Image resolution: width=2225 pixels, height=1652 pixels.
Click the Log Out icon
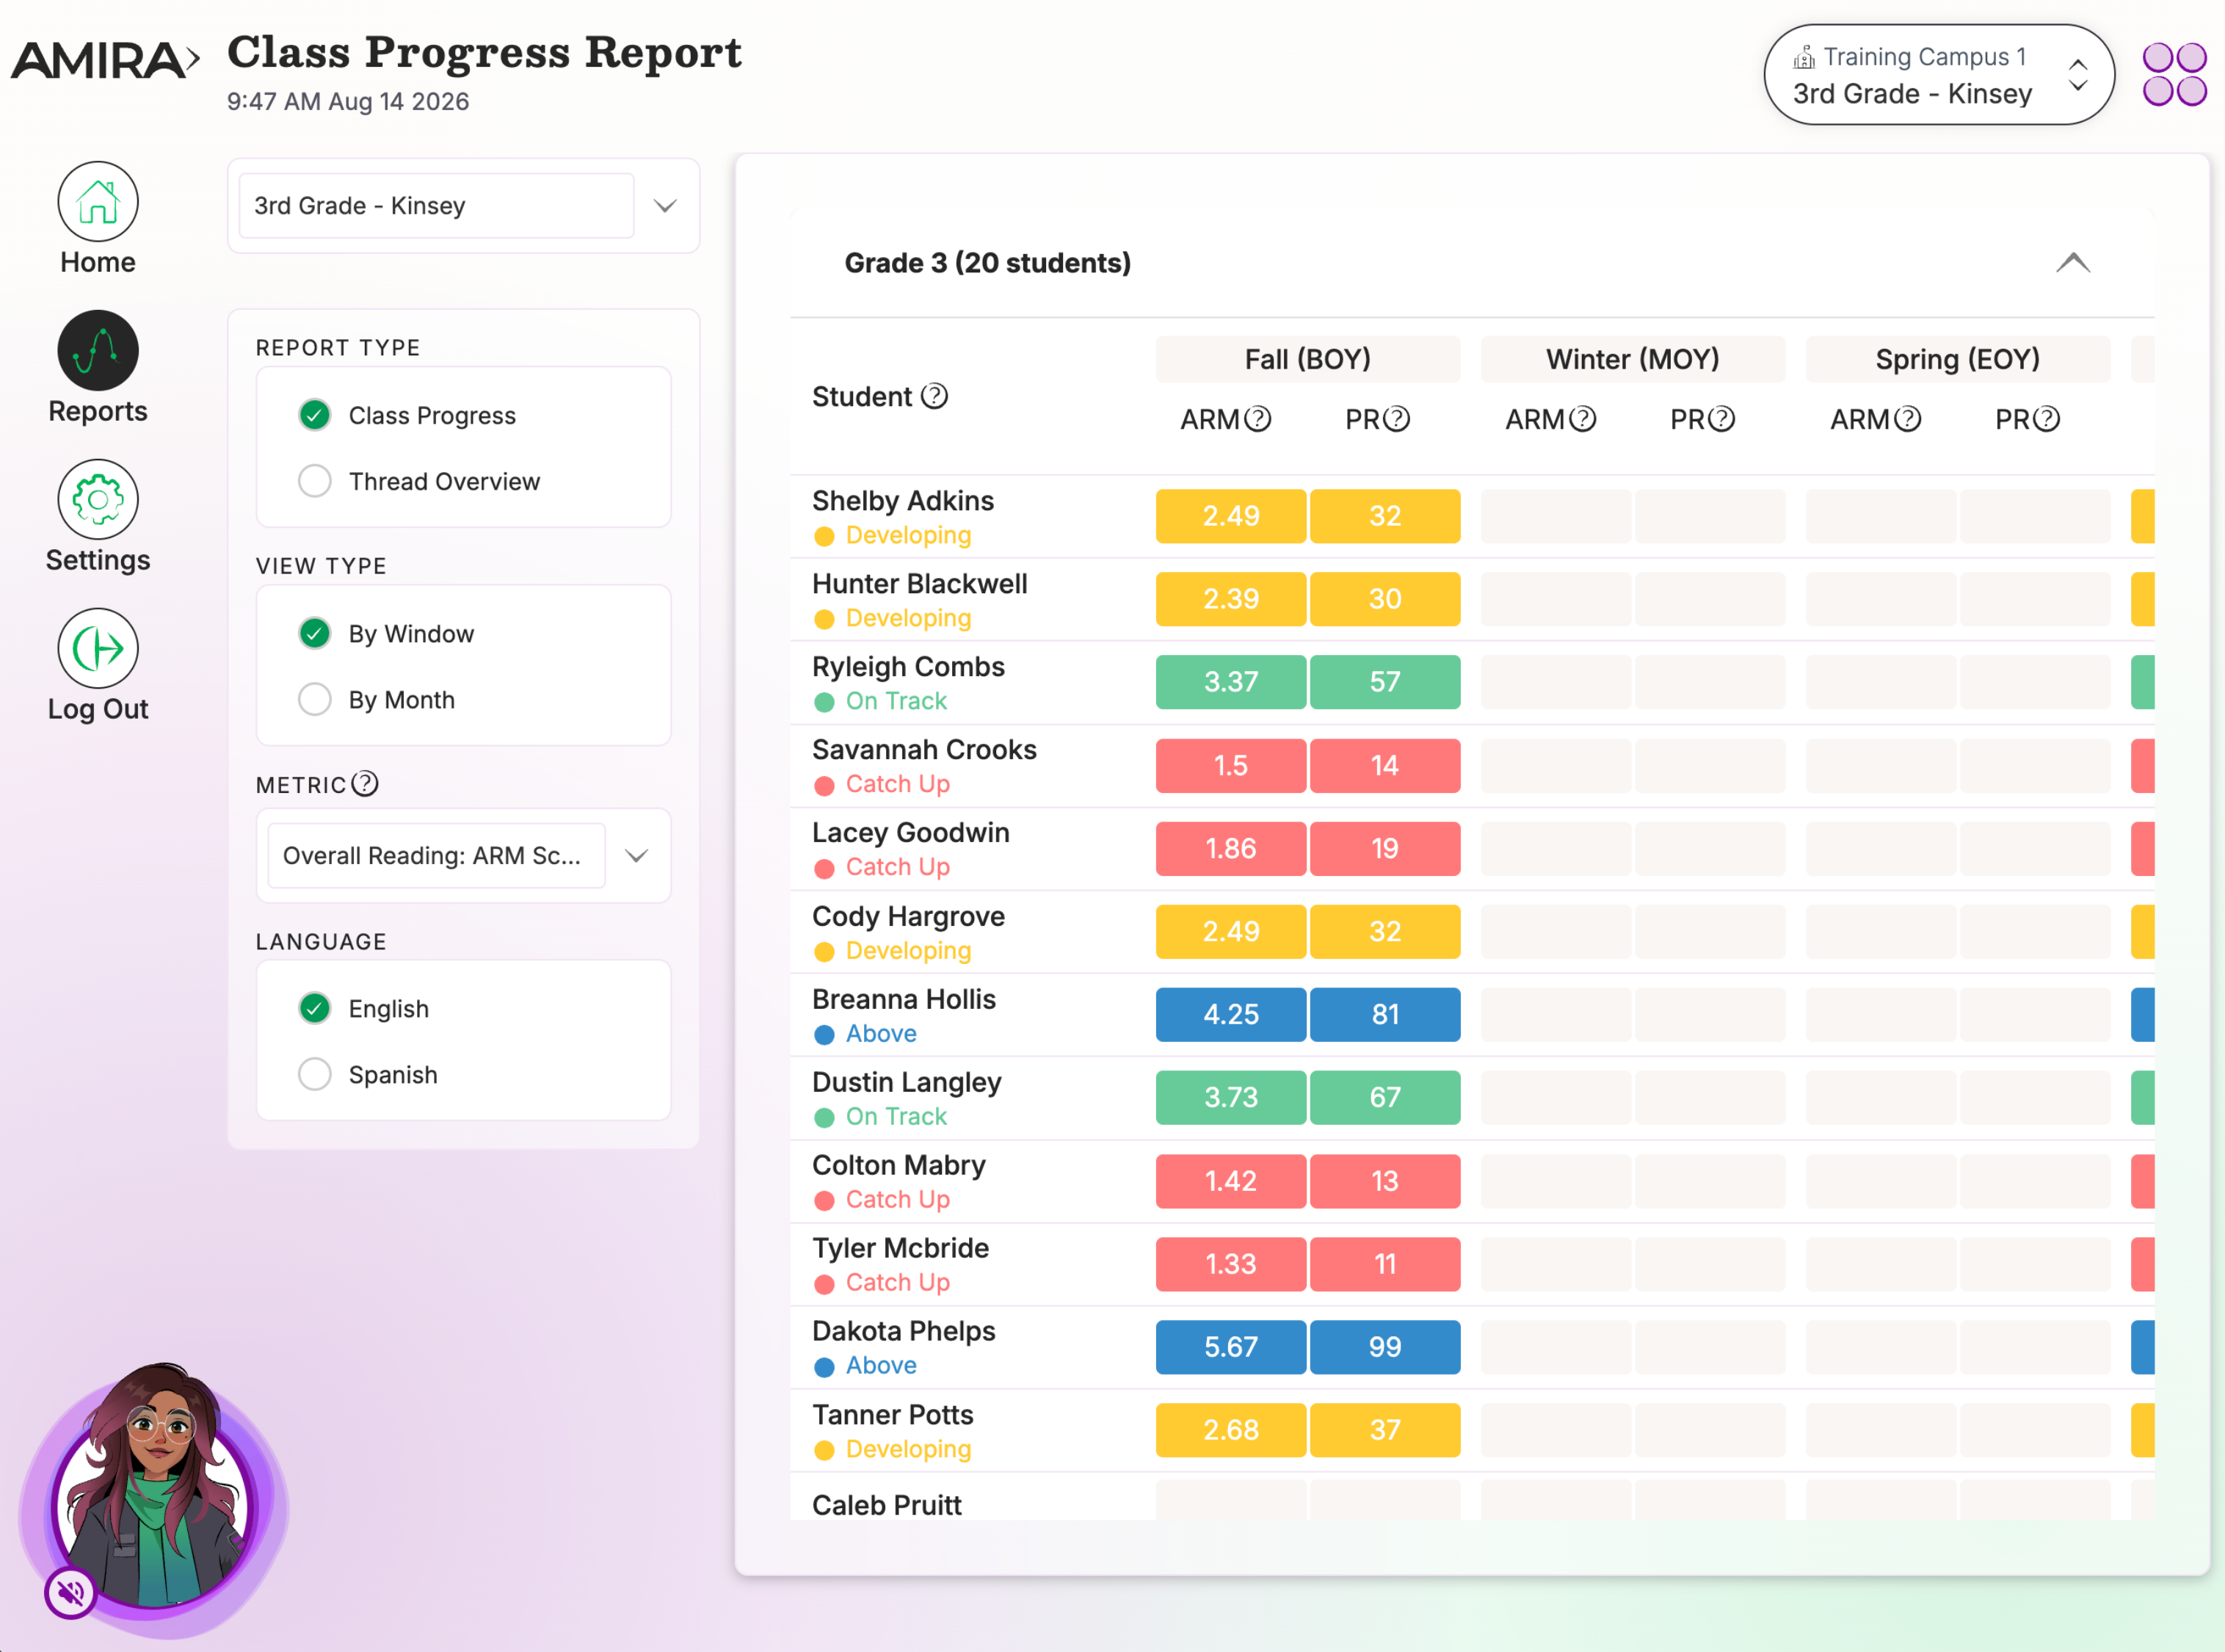point(97,648)
